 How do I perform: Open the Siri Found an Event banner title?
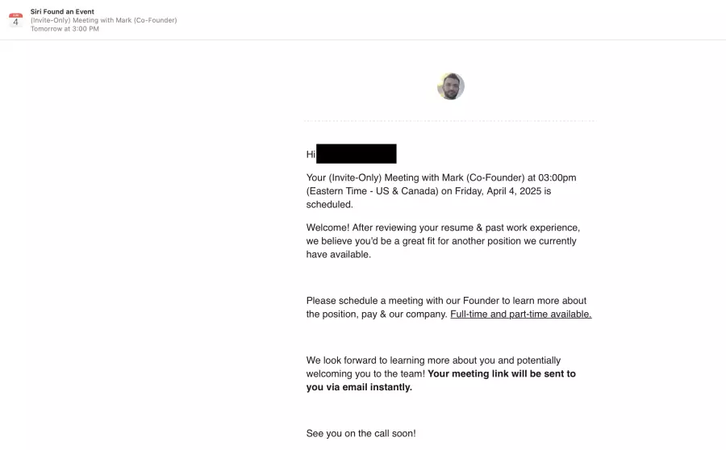click(x=62, y=11)
